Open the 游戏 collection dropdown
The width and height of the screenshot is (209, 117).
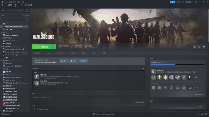coord(12,16)
